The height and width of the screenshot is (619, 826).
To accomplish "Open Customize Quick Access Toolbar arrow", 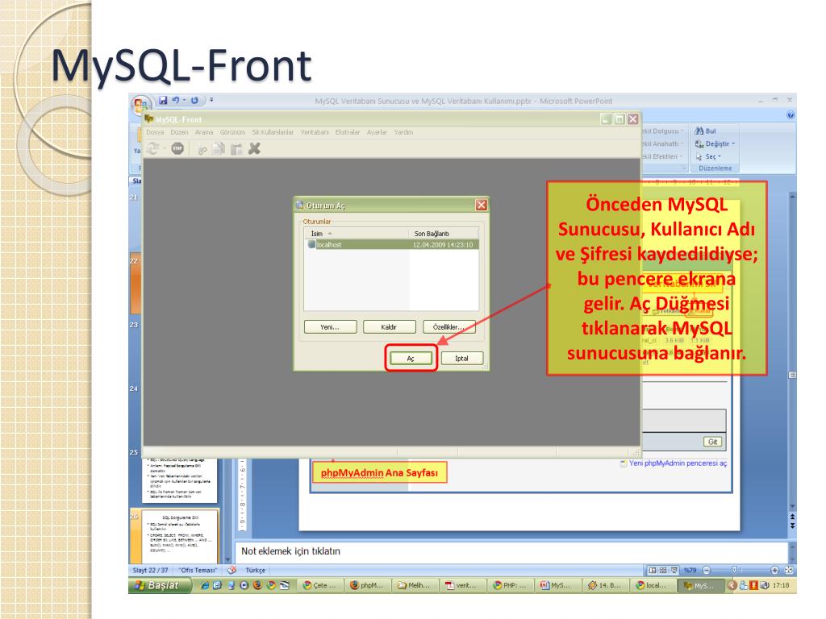I will 211,99.
